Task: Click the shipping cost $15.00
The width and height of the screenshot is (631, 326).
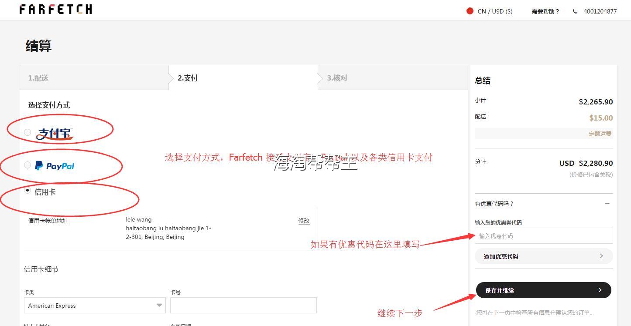Action: (x=601, y=118)
